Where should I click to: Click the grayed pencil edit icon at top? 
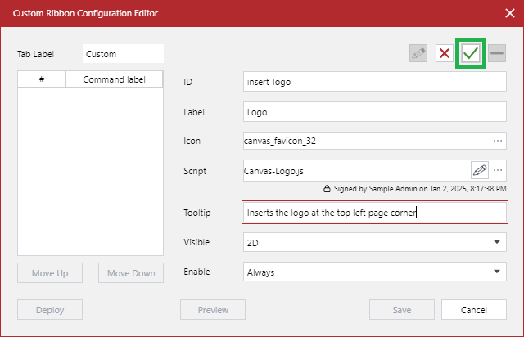pos(418,54)
